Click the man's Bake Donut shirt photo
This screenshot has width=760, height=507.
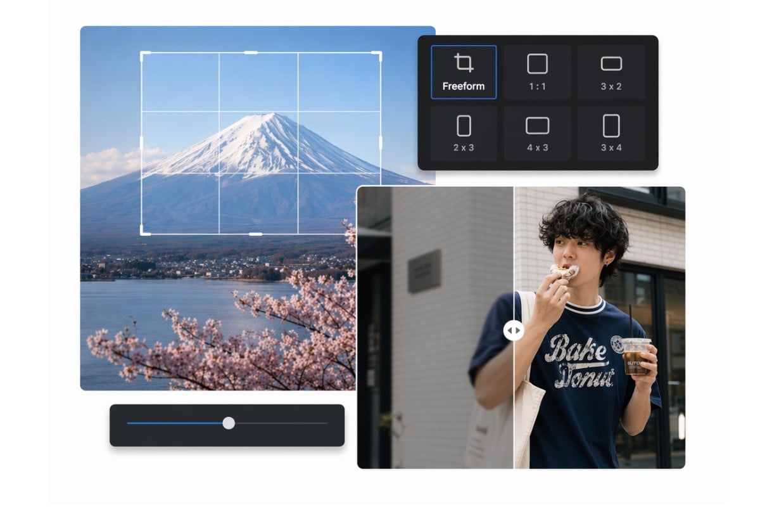point(521,328)
